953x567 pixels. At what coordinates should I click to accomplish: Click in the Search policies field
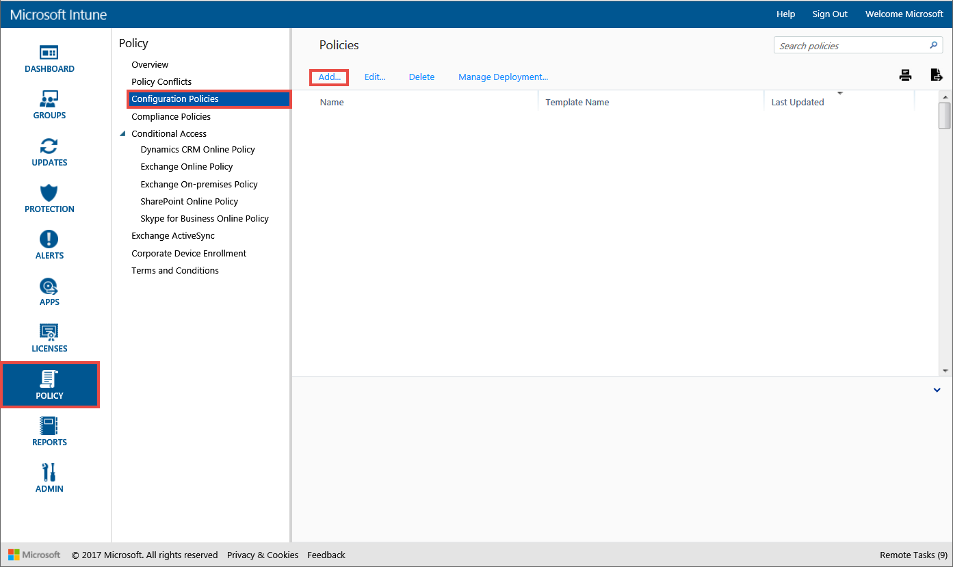coord(850,46)
